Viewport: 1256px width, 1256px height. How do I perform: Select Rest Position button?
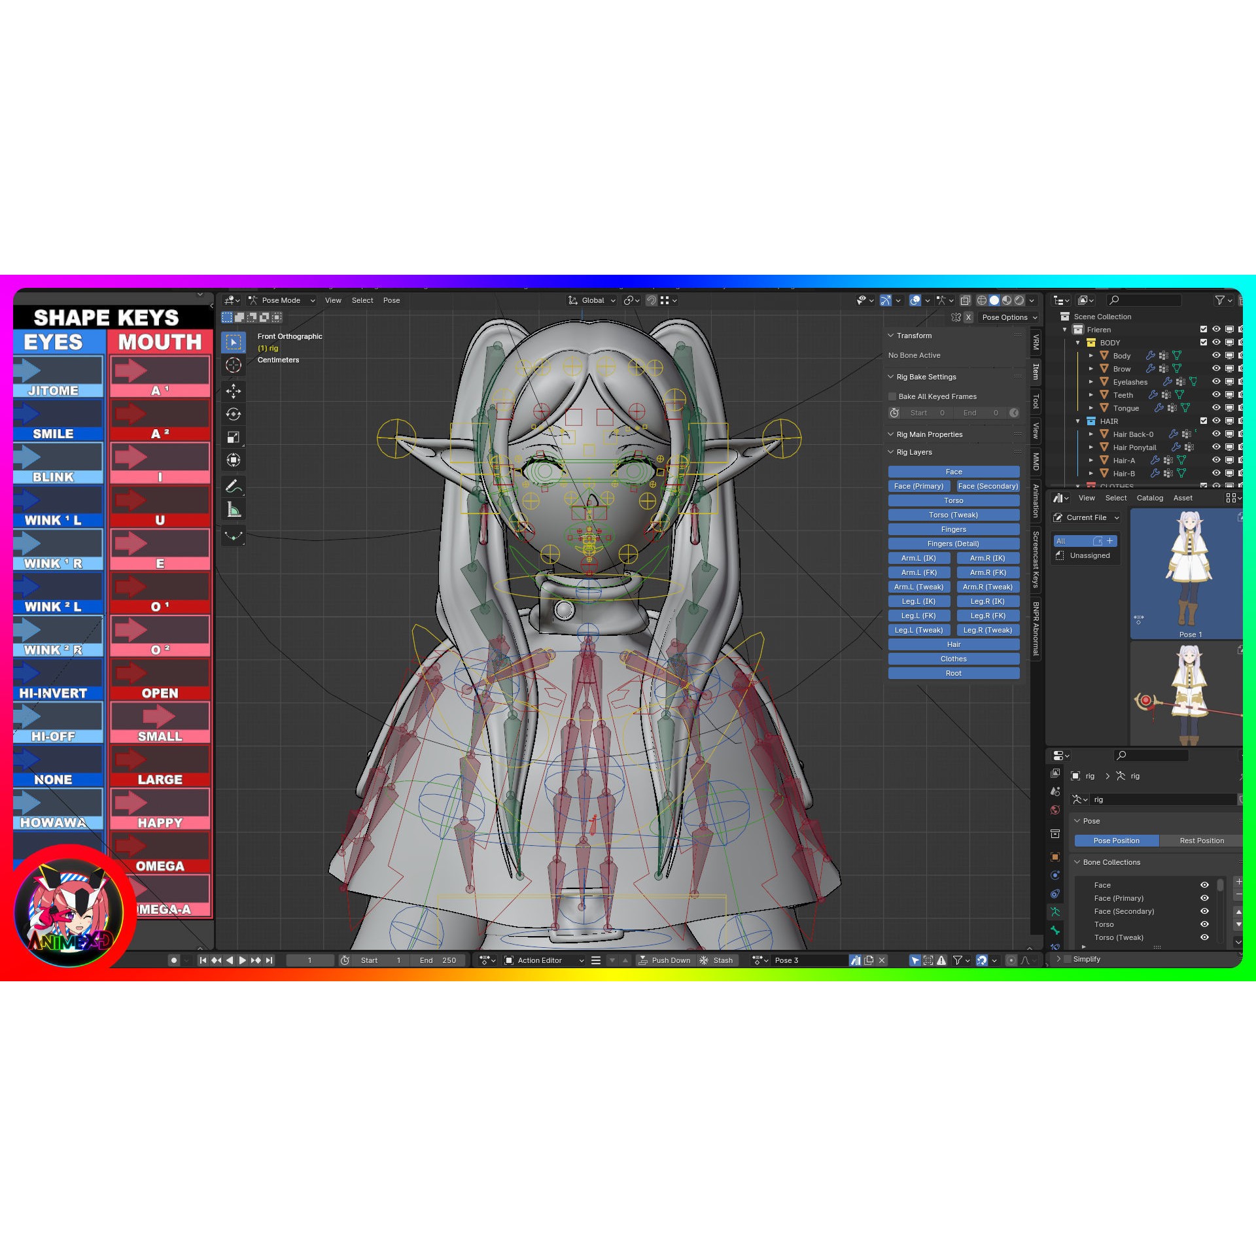(x=1201, y=841)
